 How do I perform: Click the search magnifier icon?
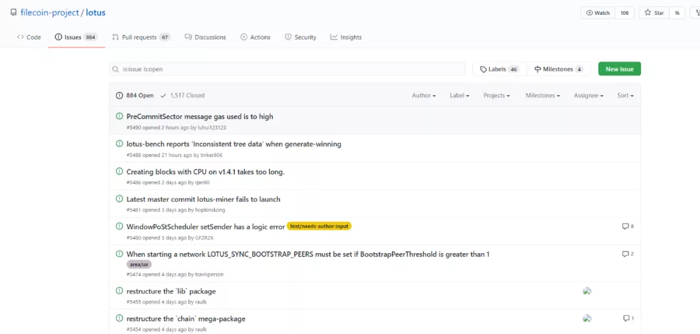click(x=115, y=69)
